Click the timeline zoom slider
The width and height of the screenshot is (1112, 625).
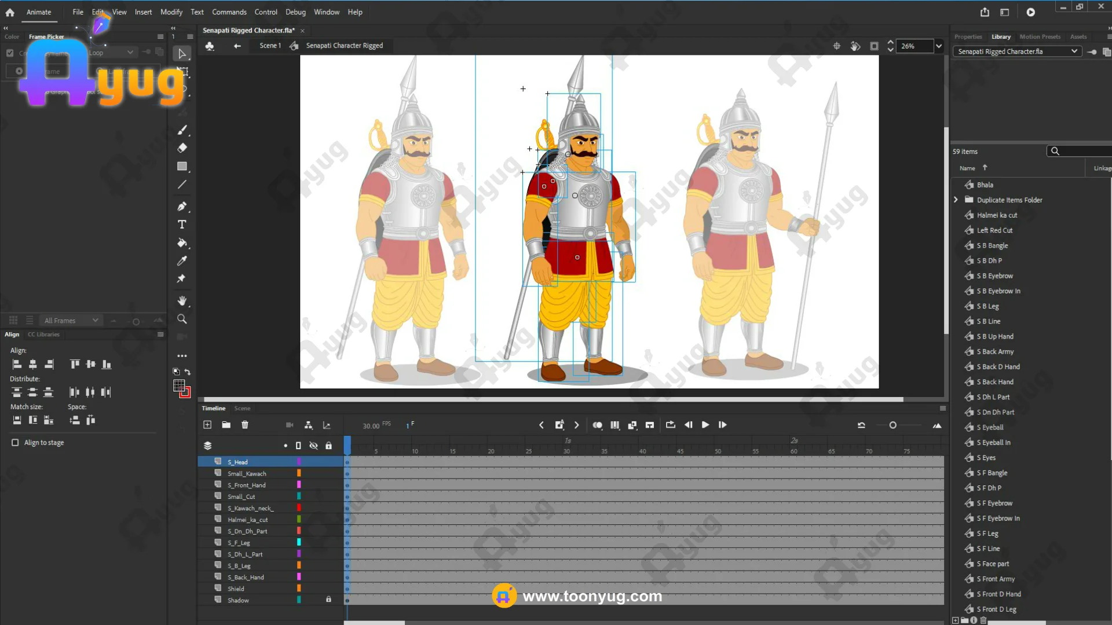coord(892,425)
